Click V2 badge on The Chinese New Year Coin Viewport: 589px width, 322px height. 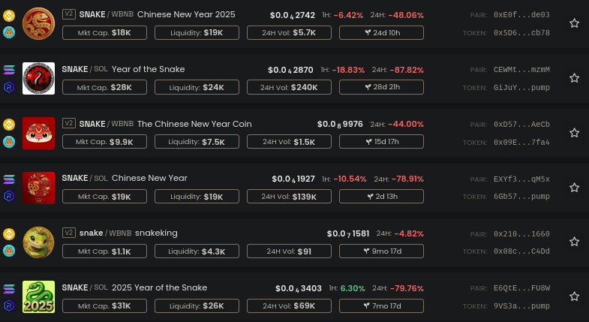tap(69, 123)
